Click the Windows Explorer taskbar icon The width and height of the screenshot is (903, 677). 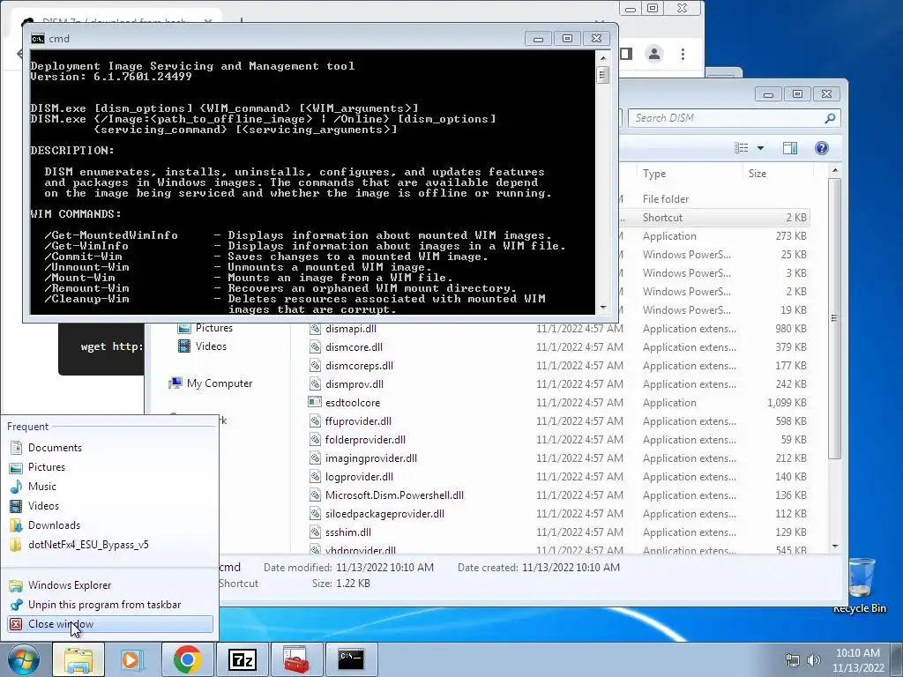pyautogui.click(x=78, y=659)
